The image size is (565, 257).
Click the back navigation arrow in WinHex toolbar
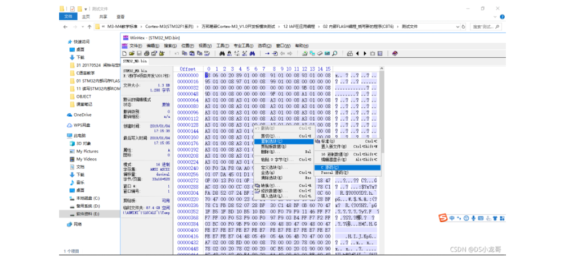click(x=282, y=53)
